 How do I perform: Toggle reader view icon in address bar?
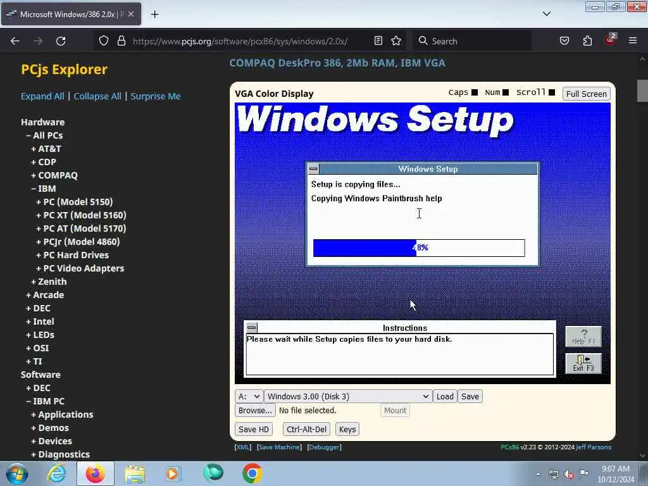378,41
